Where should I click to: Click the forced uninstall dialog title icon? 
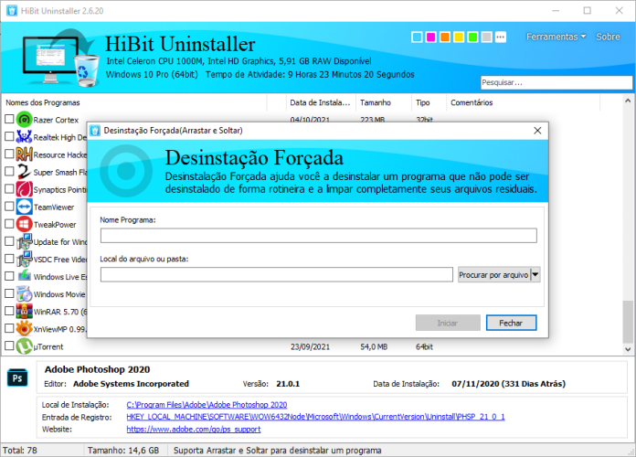[95, 131]
